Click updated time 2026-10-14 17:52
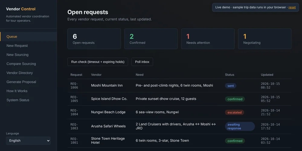 270,126
